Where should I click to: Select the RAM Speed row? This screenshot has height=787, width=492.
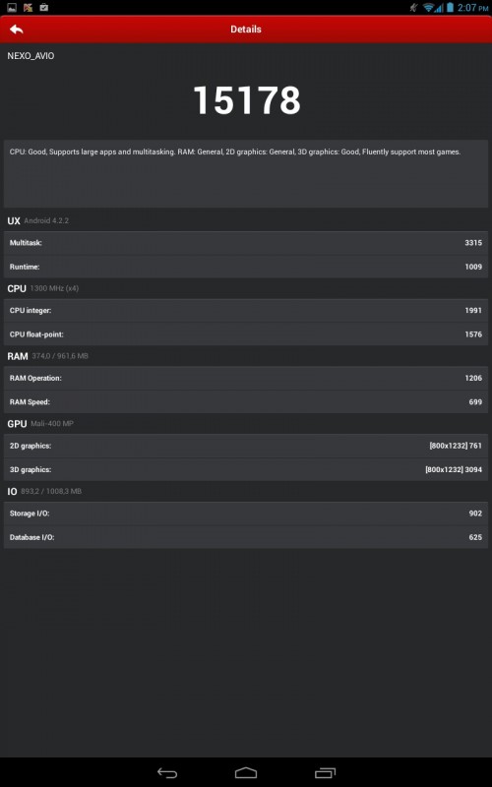[246, 402]
